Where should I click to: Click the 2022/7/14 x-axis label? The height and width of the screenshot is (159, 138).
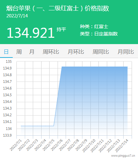point(122,145)
